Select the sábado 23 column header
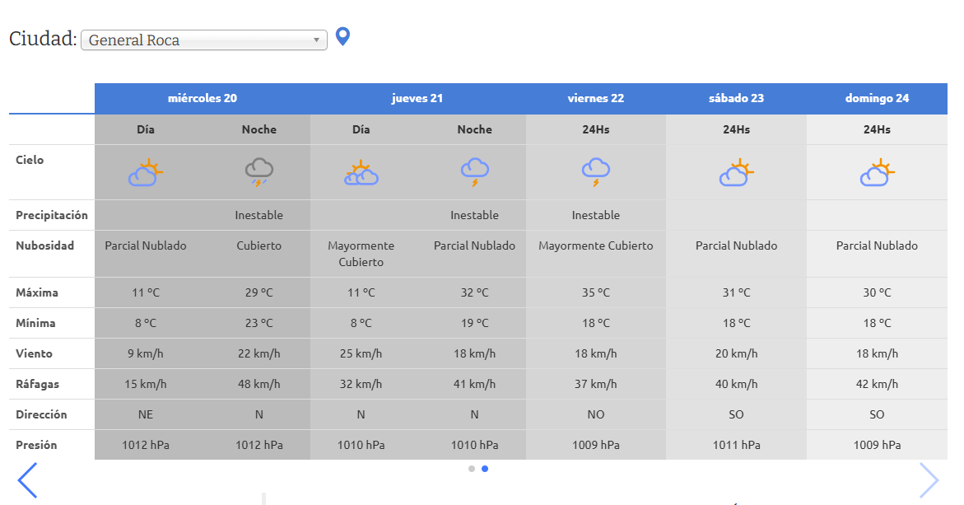The height and width of the screenshot is (505, 964). click(x=736, y=98)
